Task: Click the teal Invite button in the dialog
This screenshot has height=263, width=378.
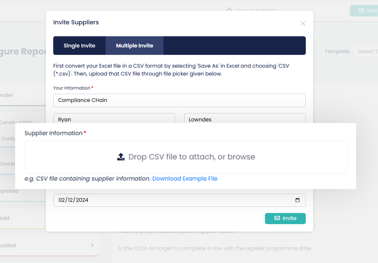Action: point(285,218)
